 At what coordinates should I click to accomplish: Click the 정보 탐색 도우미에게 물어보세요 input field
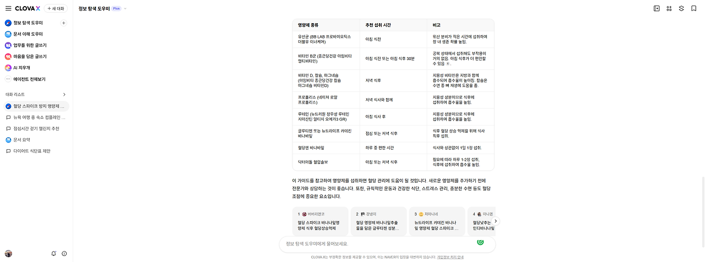point(377,243)
